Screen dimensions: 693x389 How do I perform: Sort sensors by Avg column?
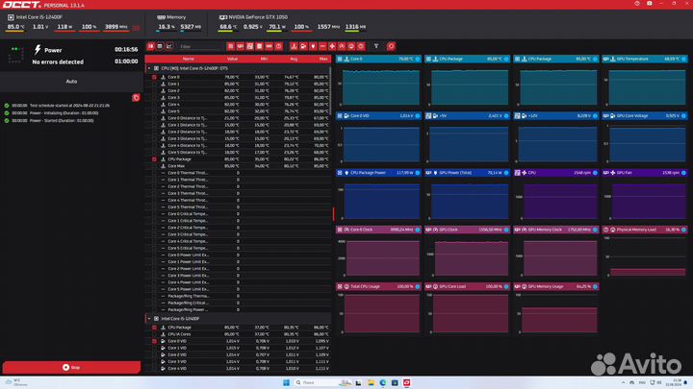pyautogui.click(x=294, y=59)
